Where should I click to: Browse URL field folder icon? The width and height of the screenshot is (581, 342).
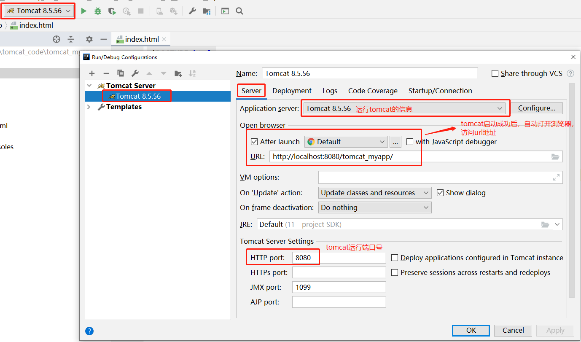coord(555,157)
